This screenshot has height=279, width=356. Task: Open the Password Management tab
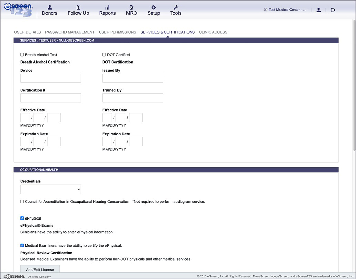point(70,32)
